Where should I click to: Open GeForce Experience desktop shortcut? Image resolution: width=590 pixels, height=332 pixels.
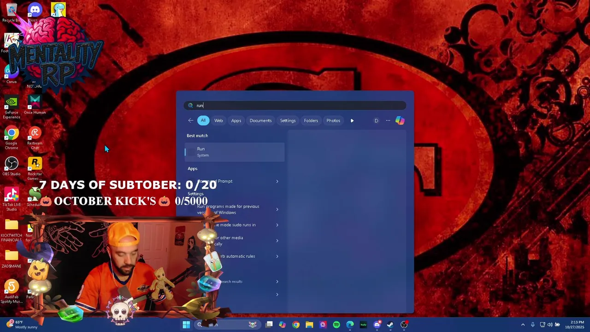12,107
